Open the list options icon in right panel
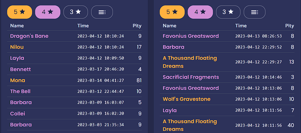 [254, 12]
